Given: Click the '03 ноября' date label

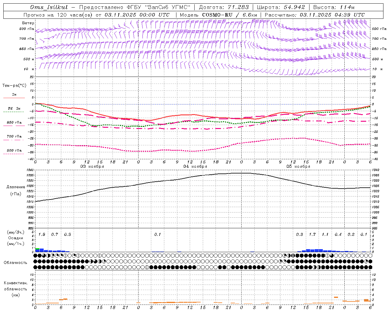Looking at the screenshot, I should pos(92,167).
